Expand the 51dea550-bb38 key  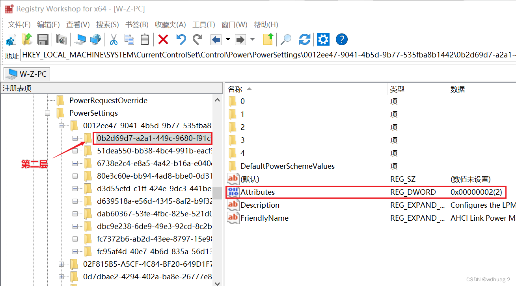click(75, 151)
